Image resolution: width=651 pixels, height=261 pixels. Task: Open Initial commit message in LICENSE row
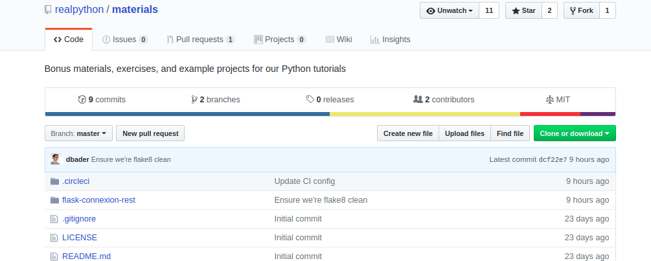click(x=298, y=238)
